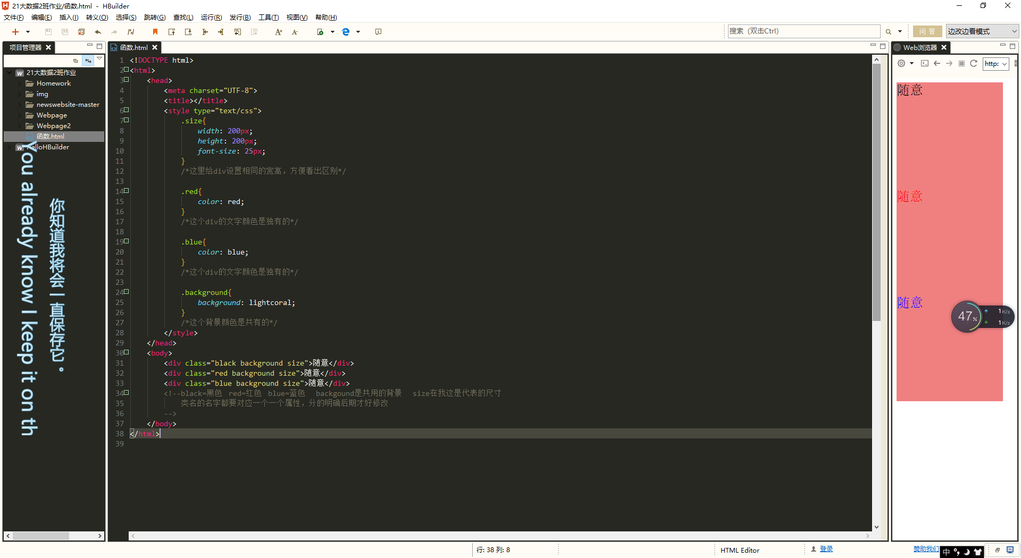
Task: Select the 函数.html file in tree
Action: pyautogui.click(x=50, y=137)
